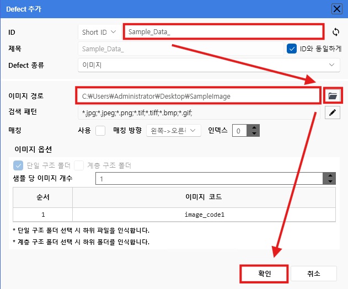348x289 pixels.
Task: Enable the 매칭 사용 checkbox
Action: [x=100, y=130]
